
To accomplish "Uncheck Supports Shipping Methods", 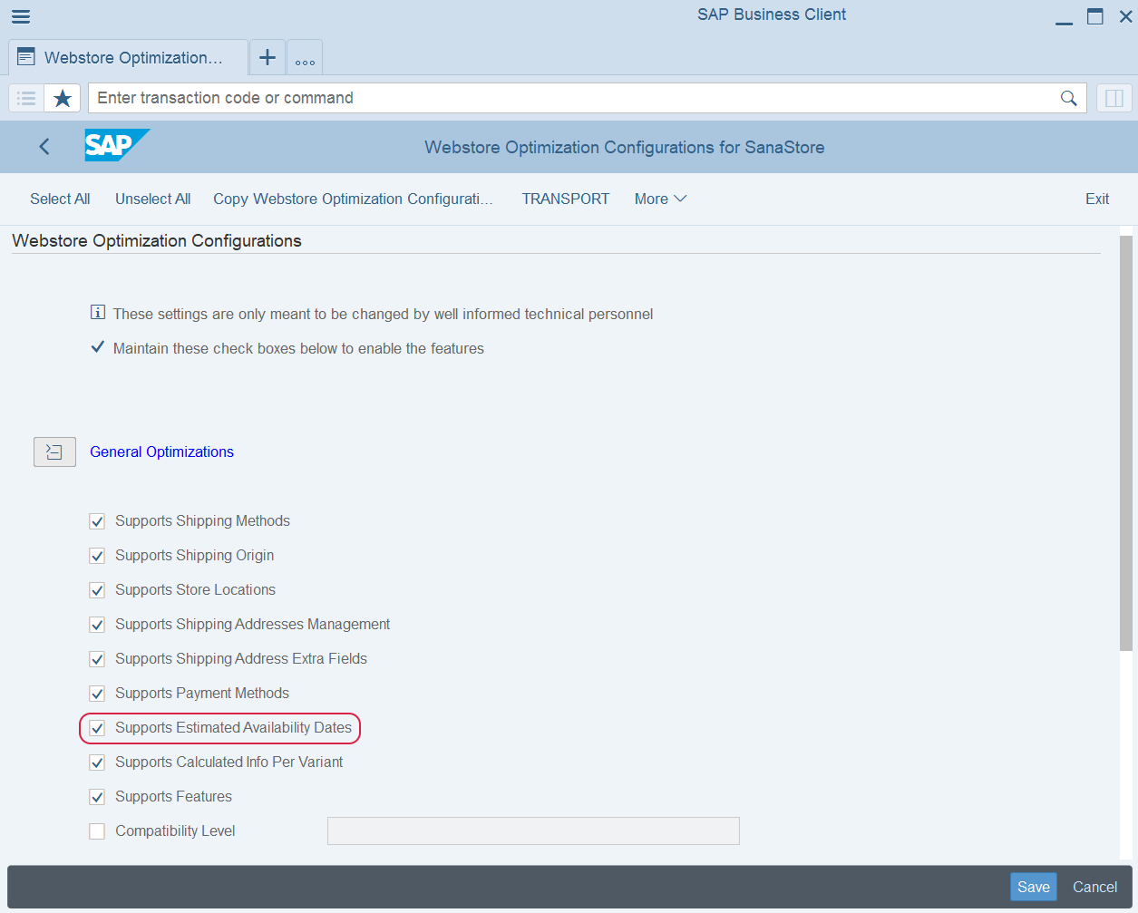I will (x=97, y=521).
